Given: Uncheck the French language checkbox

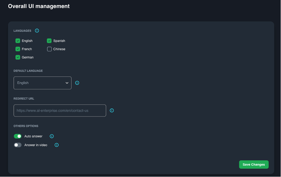Looking at the screenshot, I should [x=18, y=49].
